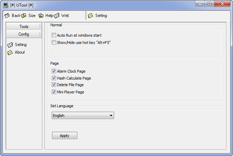Click the grip handle beside the Tools header
This screenshot has height=156, width=233.
[x=40, y=26]
